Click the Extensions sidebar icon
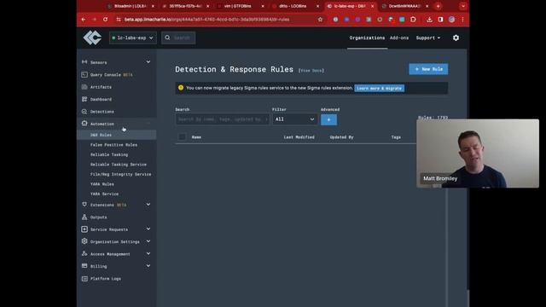 point(84,205)
